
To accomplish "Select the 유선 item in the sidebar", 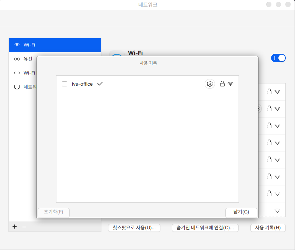I will pyautogui.click(x=28, y=59).
